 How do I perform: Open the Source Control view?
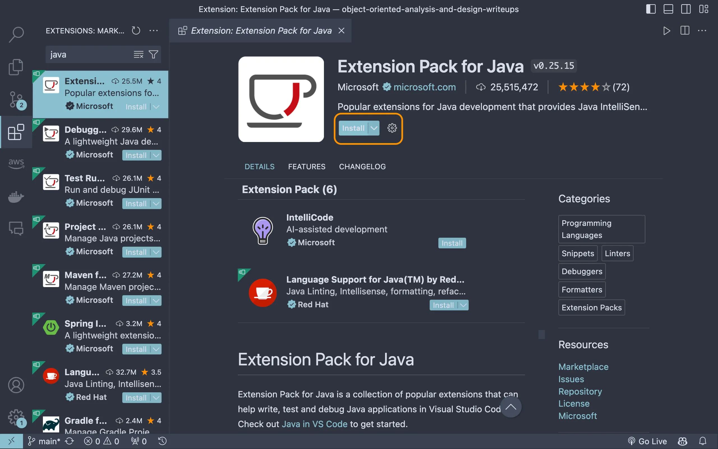pyautogui.click(x=16, y=99)
